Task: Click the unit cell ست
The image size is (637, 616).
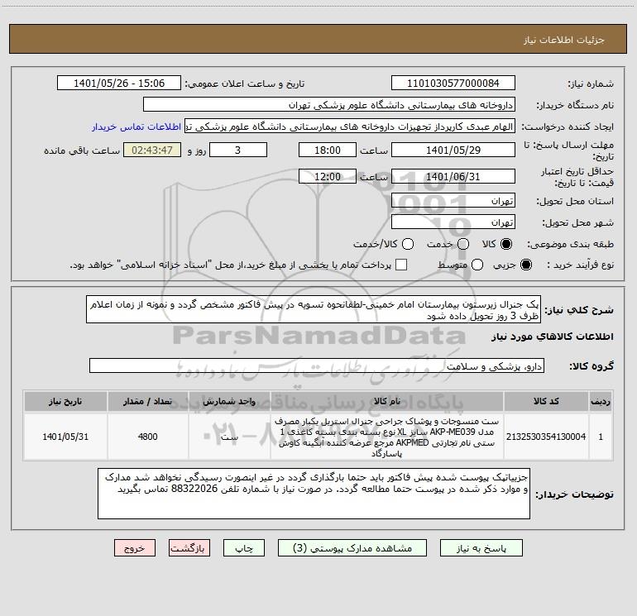Action: tap(229, 437)
